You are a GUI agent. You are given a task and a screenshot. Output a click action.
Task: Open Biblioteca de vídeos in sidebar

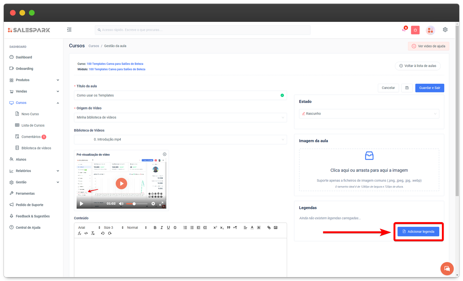pyautogui.click(x=36, y=148)
